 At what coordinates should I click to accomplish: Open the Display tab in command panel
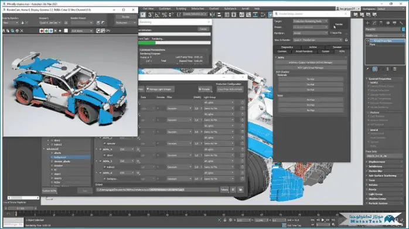click(394, 23)
